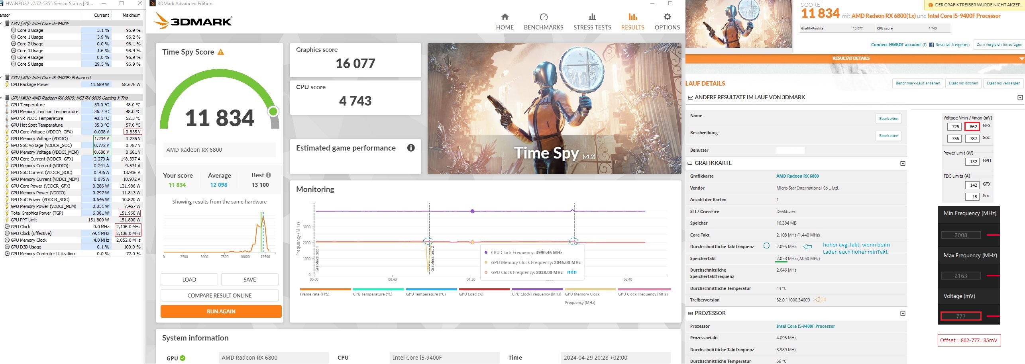The height and width of the screenshot is (364, 1025).
Task: Collapse the PROZESSOR section
Action: [x=903, y=314]
